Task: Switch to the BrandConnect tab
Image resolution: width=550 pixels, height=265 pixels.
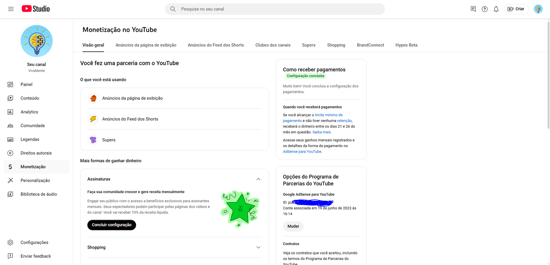Action: click(x=370, y=45)
